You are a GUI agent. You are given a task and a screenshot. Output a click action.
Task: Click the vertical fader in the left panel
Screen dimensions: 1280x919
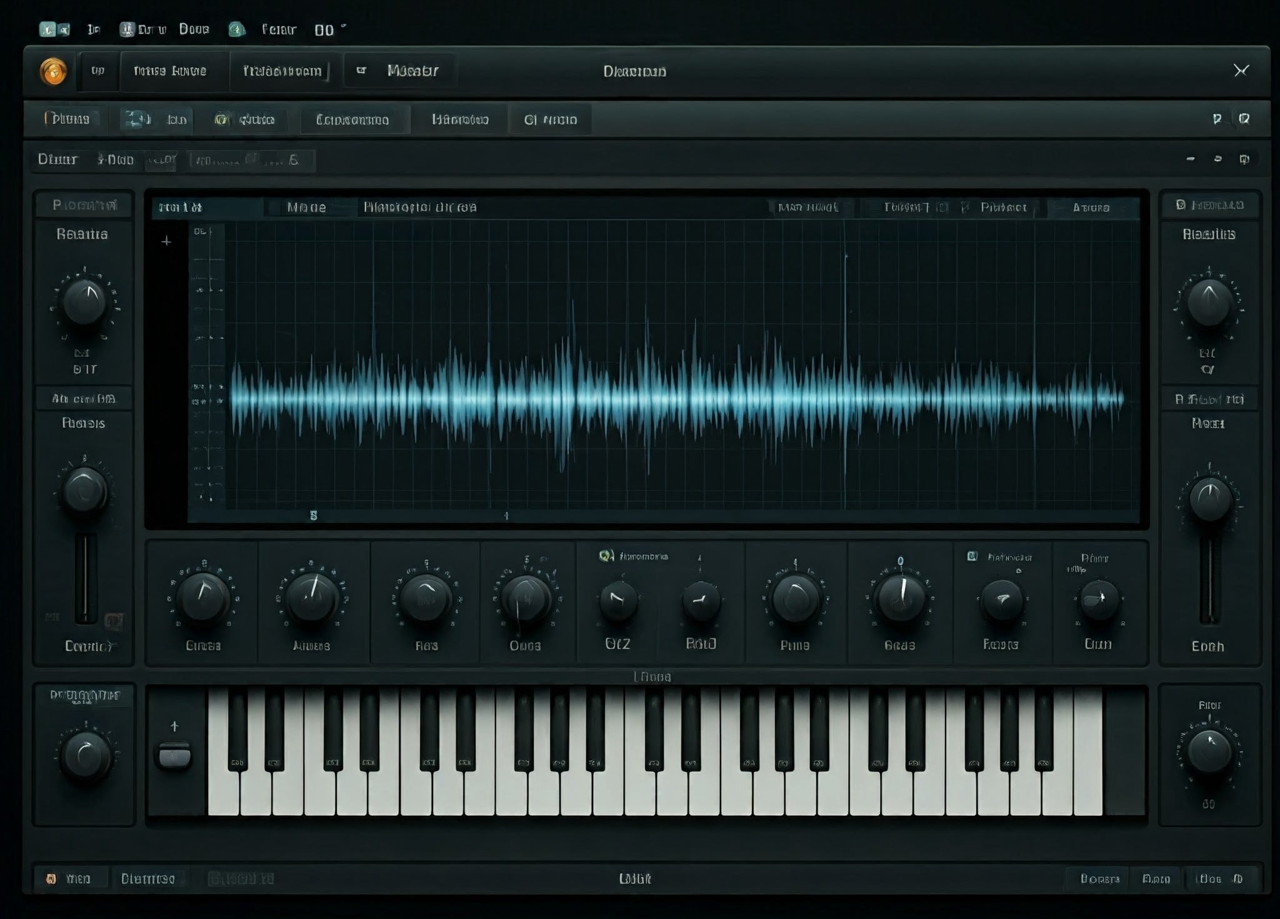tap(86, 578)
